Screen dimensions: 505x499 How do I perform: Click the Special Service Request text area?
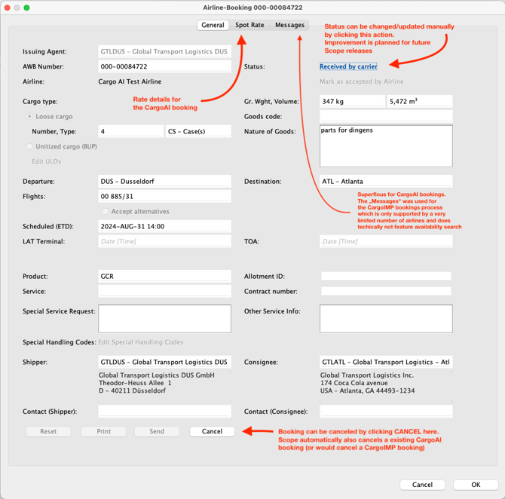(164, 319)
